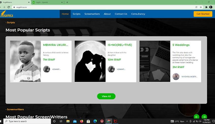The image size is (215, 124).
Task: Click the VENANT... name on IS+NO(REL+TIVE) card
Action: [121, 69]
